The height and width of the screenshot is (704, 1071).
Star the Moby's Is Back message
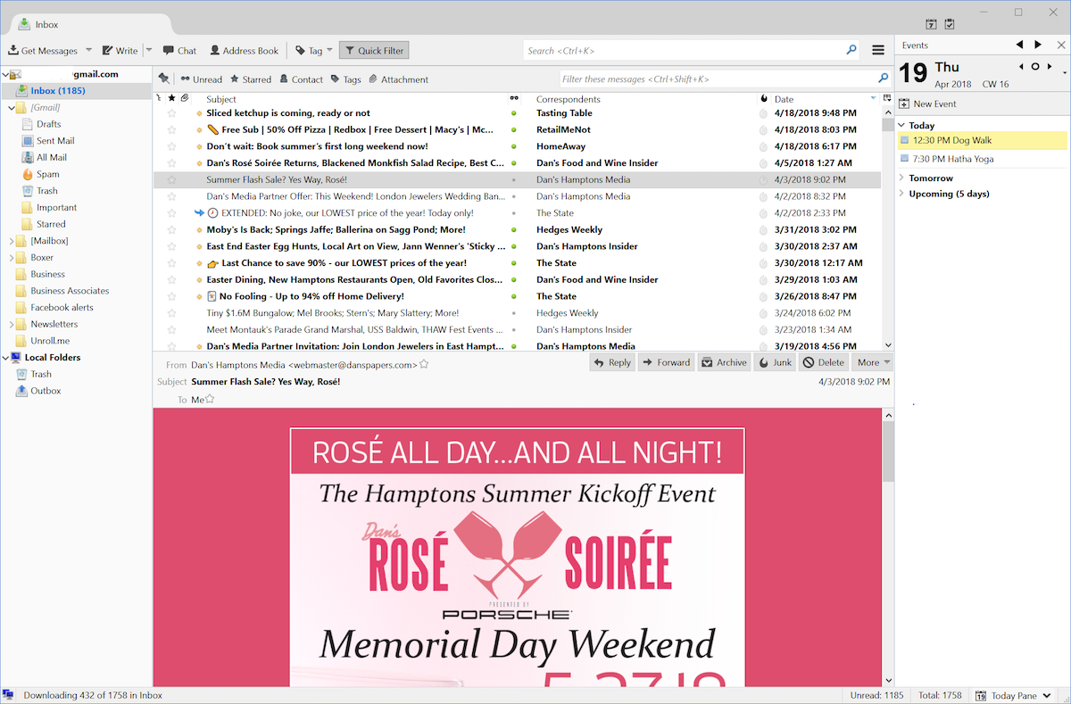pyautogui.click(x=172, y=229)
